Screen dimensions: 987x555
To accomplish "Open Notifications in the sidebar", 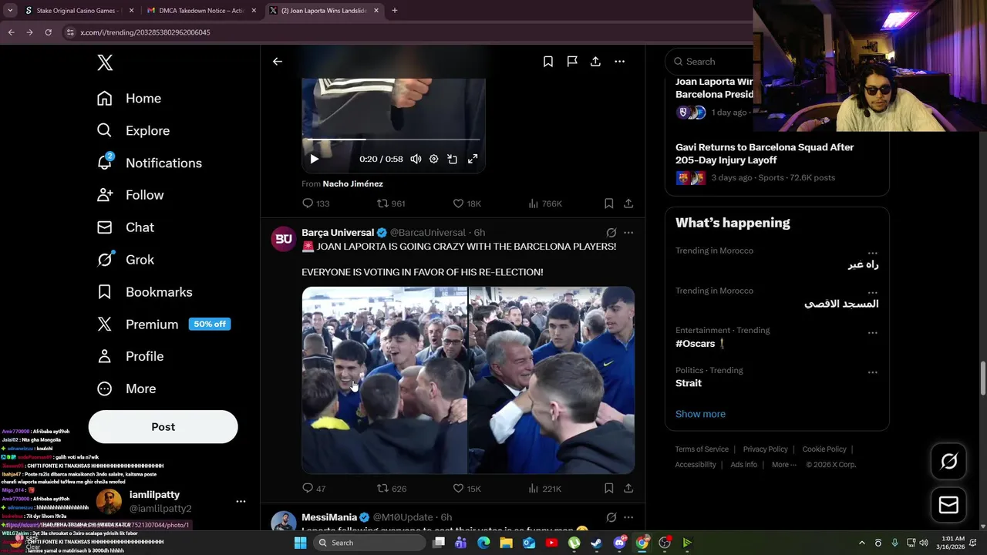I will tap(150, 163).
